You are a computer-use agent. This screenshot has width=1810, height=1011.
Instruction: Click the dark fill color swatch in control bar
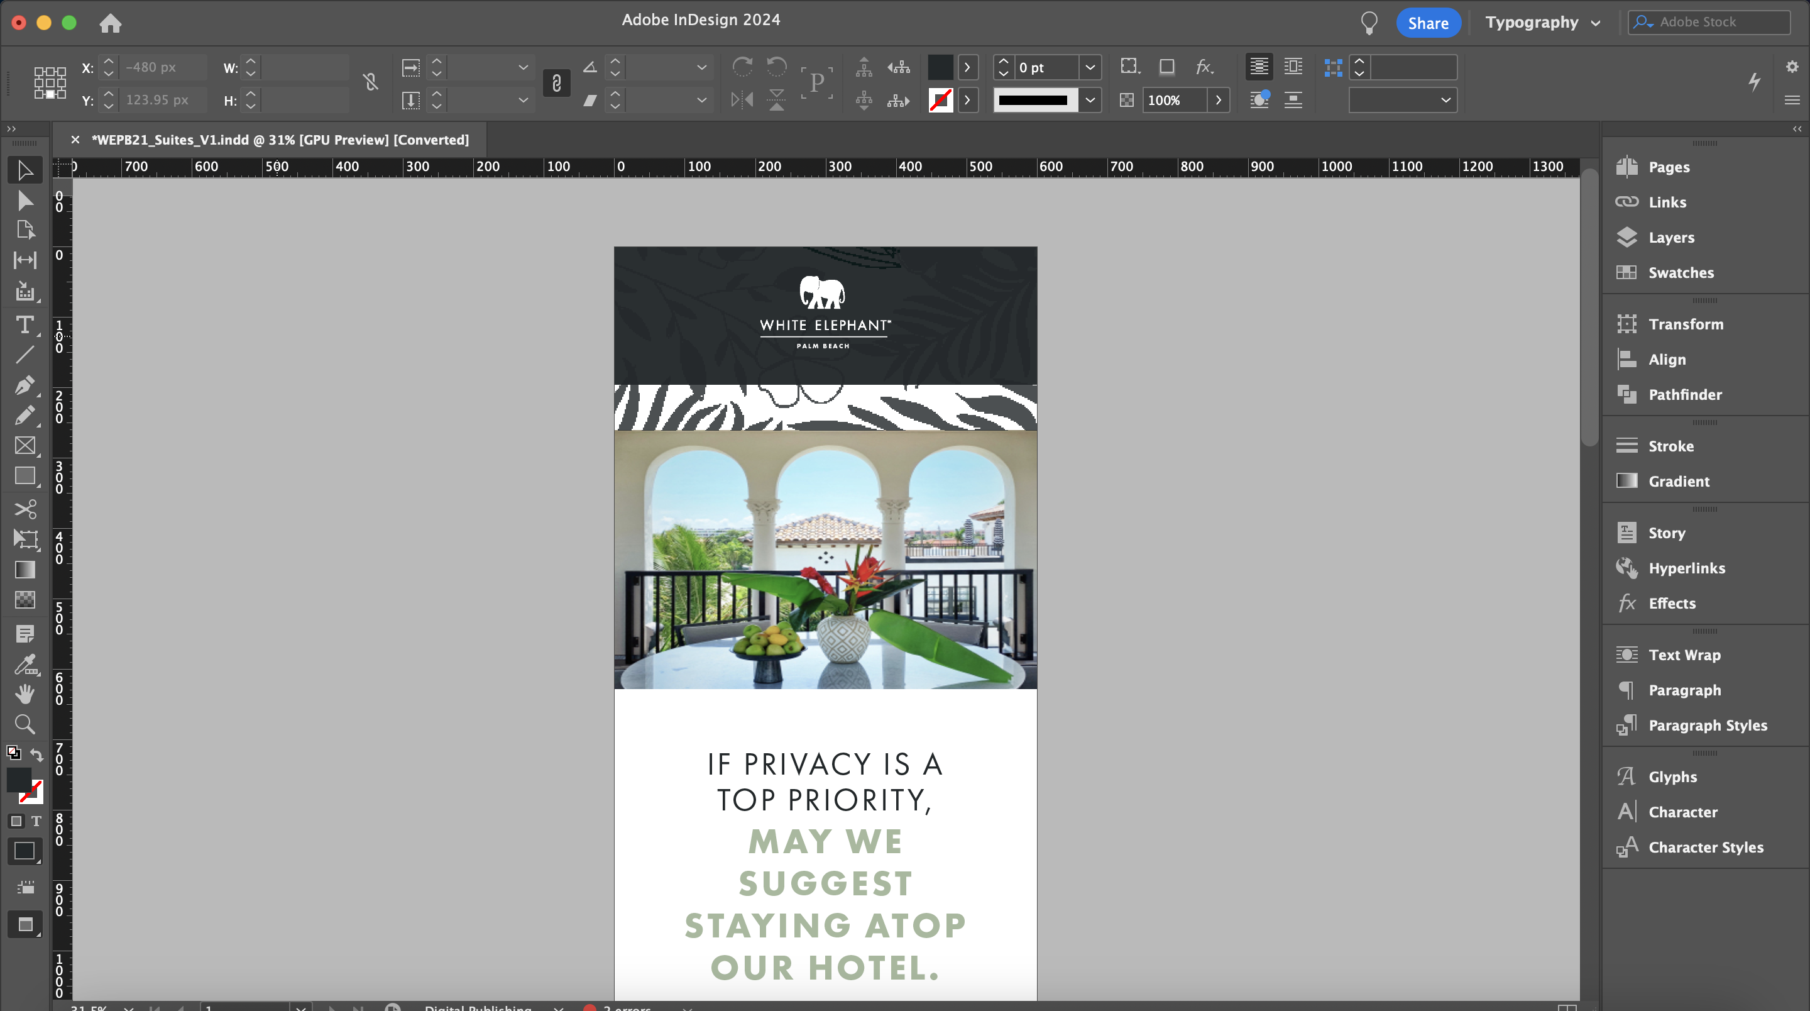coord(940,67)
